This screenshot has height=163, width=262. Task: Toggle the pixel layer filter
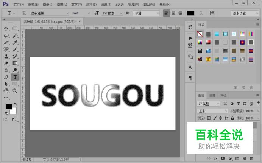[x=225, y=104]
